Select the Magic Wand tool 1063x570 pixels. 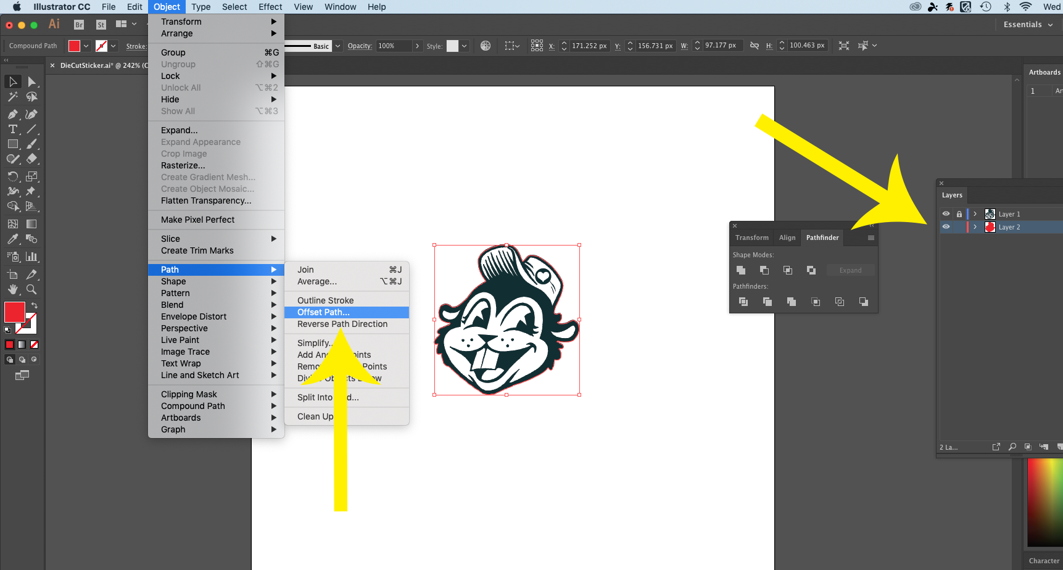click(12, 97)
